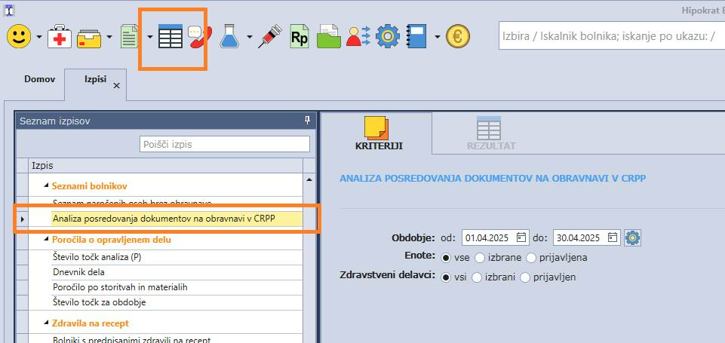The height and width of the screenshot is (343, 725).
Task: Select 'Dnevnik dela' report in list
Action: (79, 272)
